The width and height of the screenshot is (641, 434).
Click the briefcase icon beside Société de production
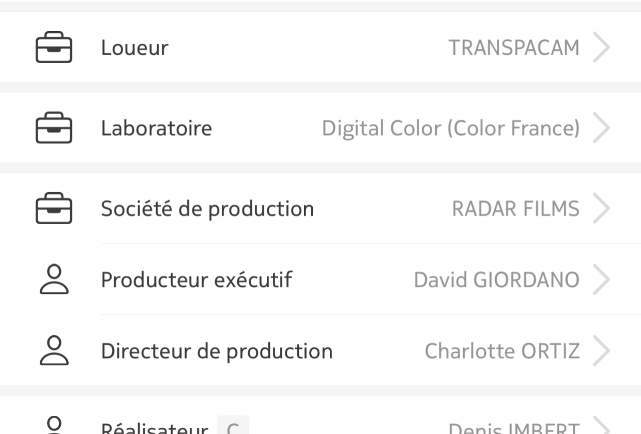pos(54,208)
